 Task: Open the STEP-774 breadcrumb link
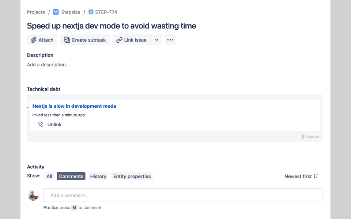(x=106, y=12)
